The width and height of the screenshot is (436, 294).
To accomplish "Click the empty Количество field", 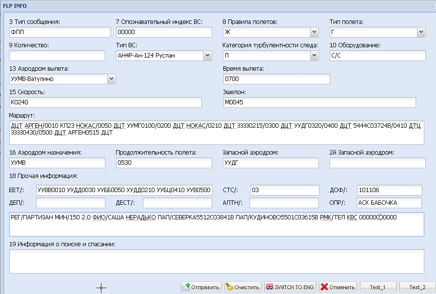I will [x=57, y=56].
